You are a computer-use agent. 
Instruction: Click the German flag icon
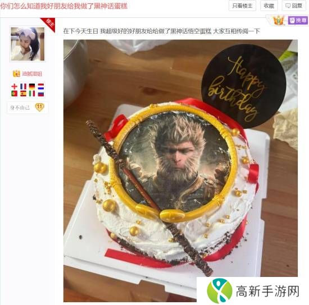pos(32,86)
